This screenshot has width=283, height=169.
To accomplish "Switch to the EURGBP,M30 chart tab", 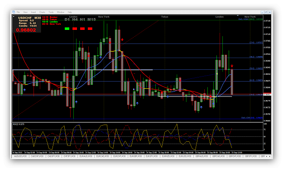I will (136, 156).
